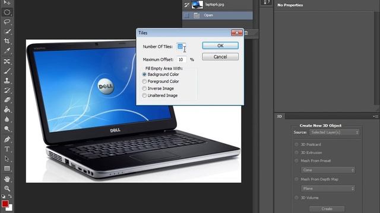Image resolution: width=380 pixels, height=213 pixels.
Task: Select the Quick Selection tool
Action: pos(7,31)
